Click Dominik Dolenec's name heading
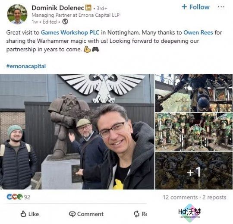The width and height of the screenshot is (233, 224). pos(58,8)
